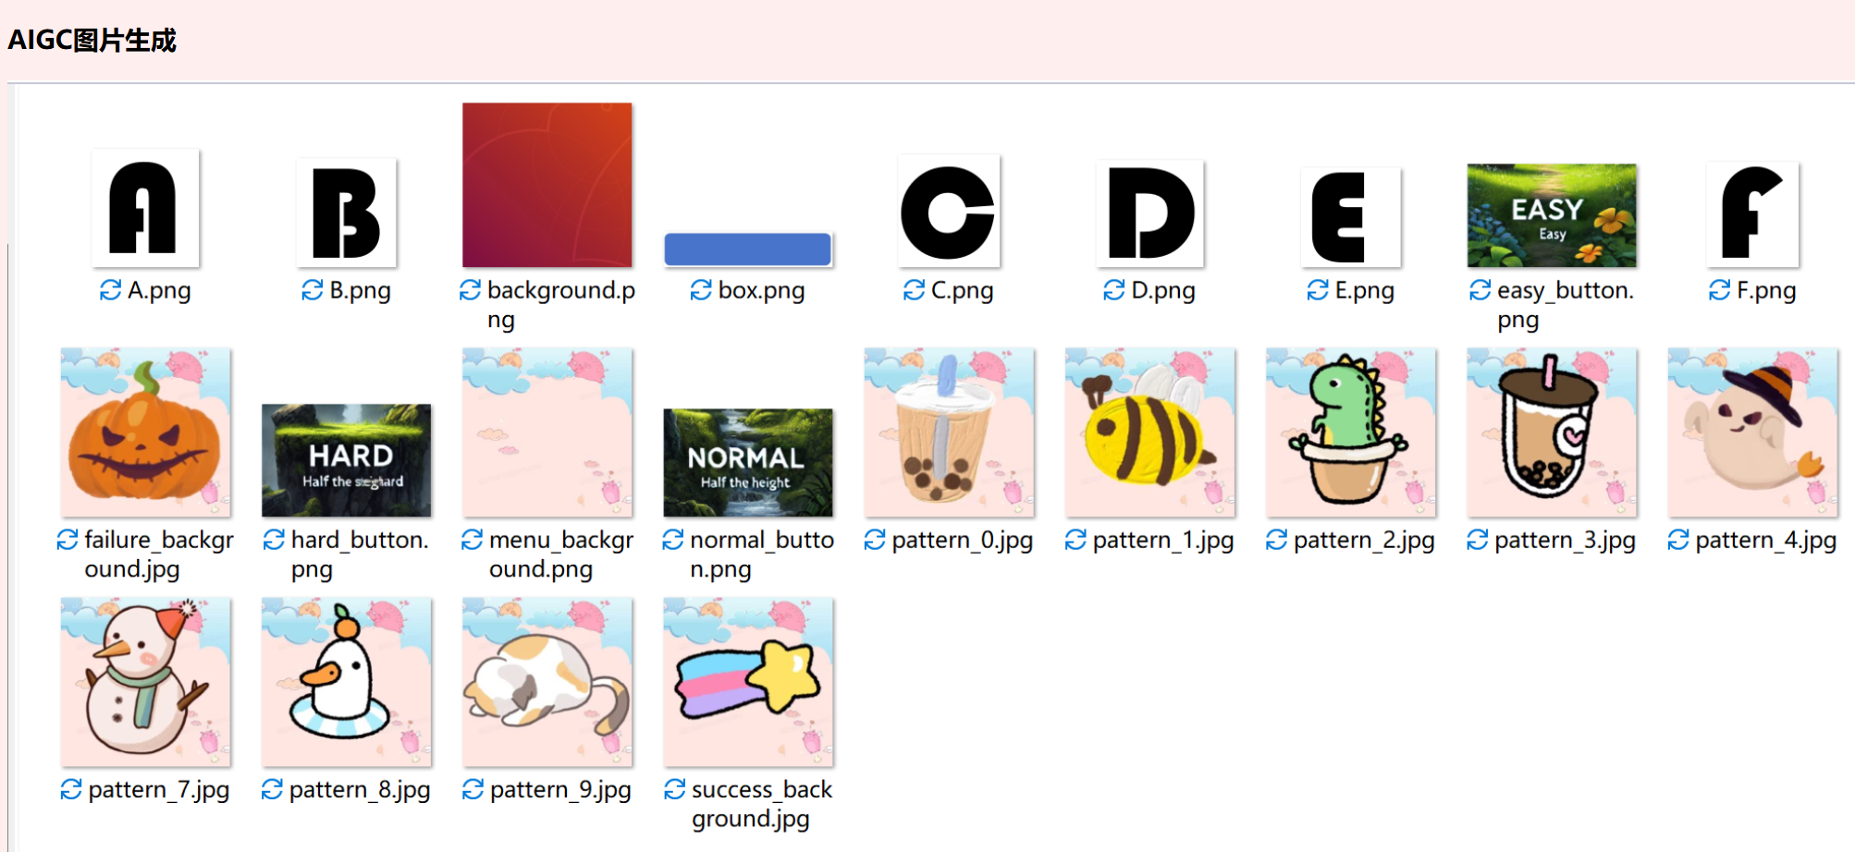Open the bubble tea pattern_0.jpg image
1855x852 pixels.
click(949, 432)
